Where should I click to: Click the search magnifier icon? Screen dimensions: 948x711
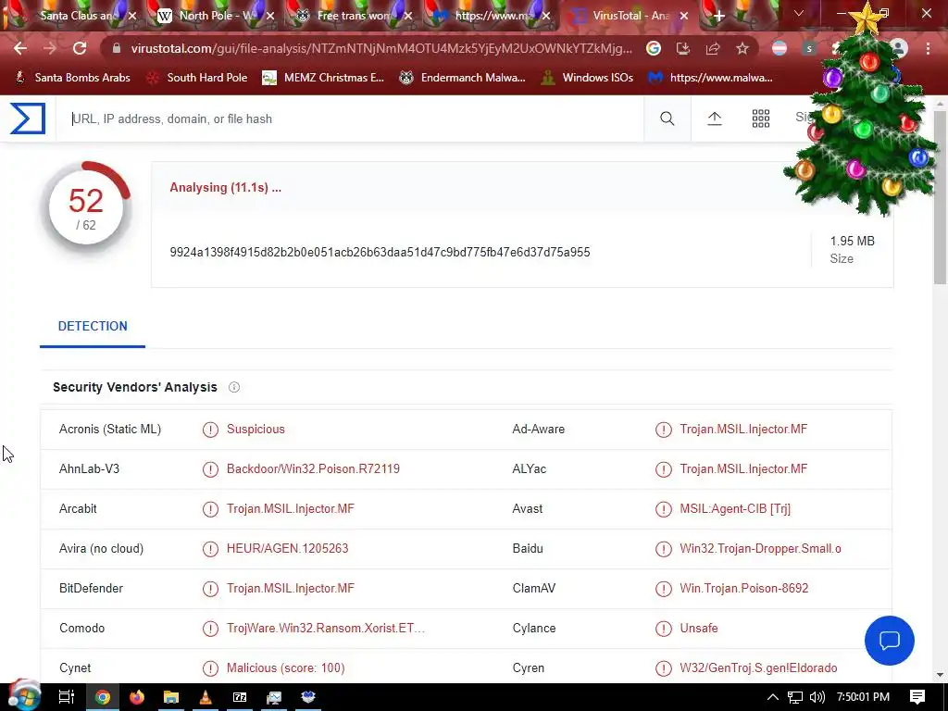coord(667,118)
